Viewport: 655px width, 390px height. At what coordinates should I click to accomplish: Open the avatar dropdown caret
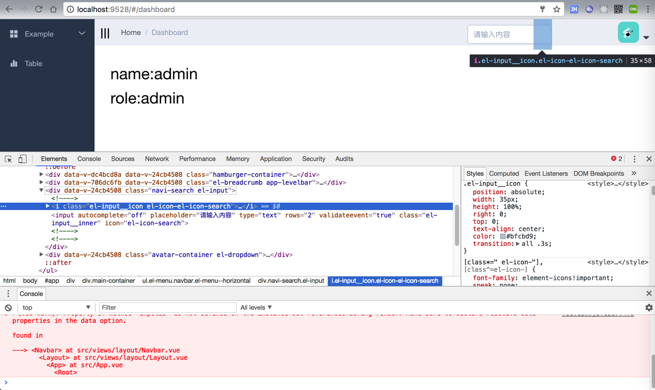(x=646, y=37)
